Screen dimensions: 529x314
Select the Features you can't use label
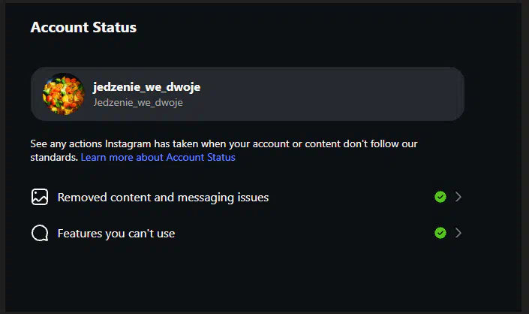pos(116,234)
